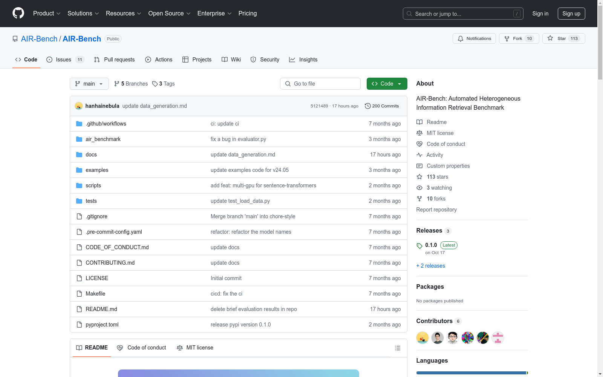Click the README.md file icon
The height and width of the screenshot is (377, 603).
point(79,309)
